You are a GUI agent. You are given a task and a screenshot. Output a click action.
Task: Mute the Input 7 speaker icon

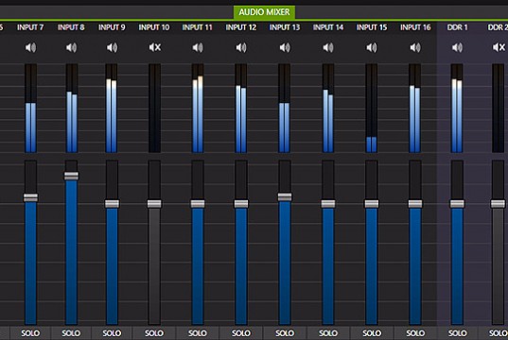pos(31,48)
